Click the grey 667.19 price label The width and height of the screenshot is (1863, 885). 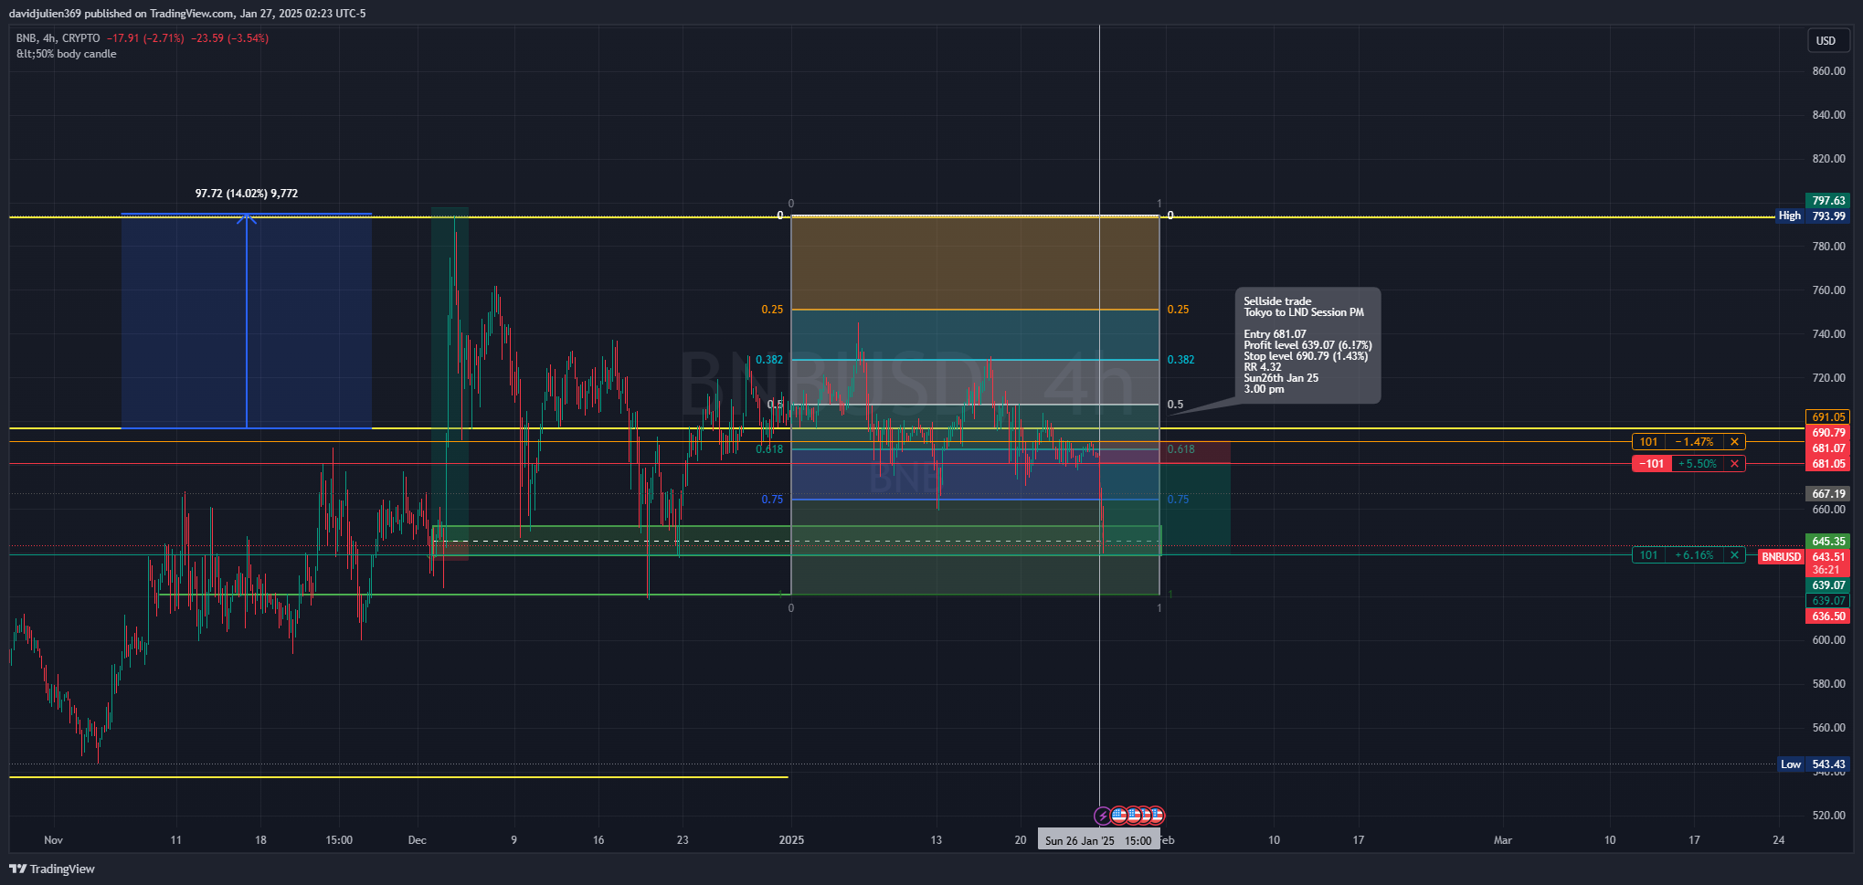tap(1828, 494)
